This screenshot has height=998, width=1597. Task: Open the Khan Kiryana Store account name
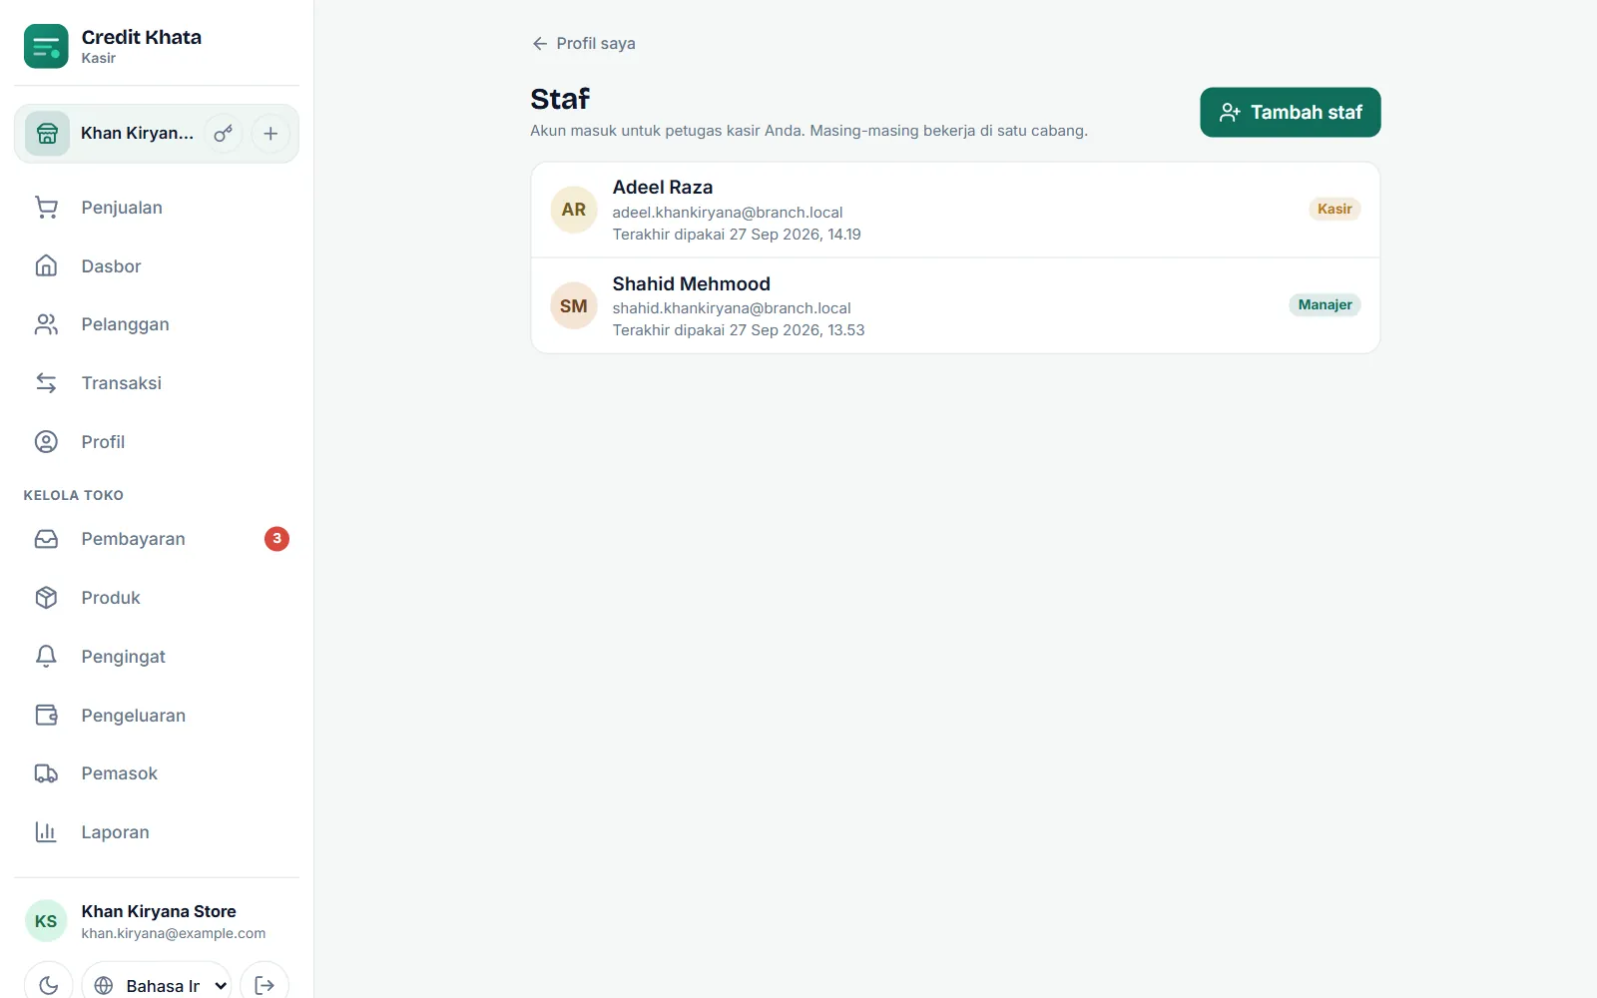(x=159, y=911)
